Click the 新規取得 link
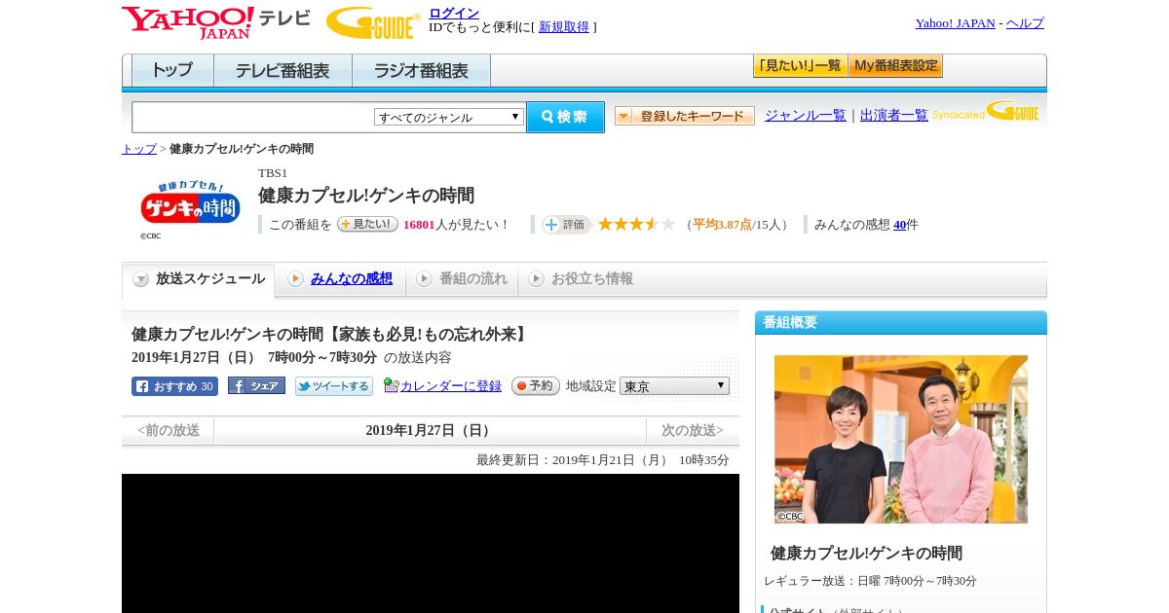The height and width of the screenshot is (613, 1169). point(564,27)
